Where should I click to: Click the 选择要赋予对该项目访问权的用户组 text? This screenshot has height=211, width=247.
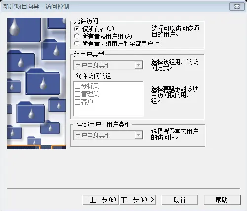click(175, 95)
